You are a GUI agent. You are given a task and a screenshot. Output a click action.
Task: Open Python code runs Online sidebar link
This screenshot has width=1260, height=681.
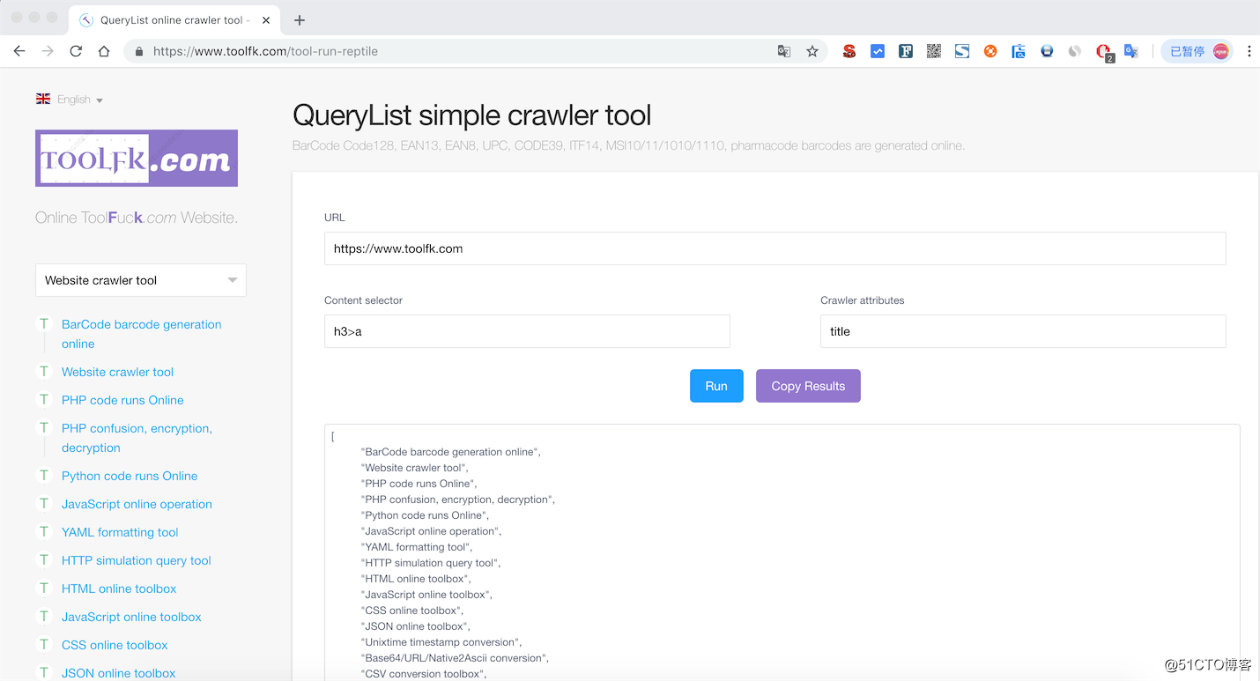130,476
